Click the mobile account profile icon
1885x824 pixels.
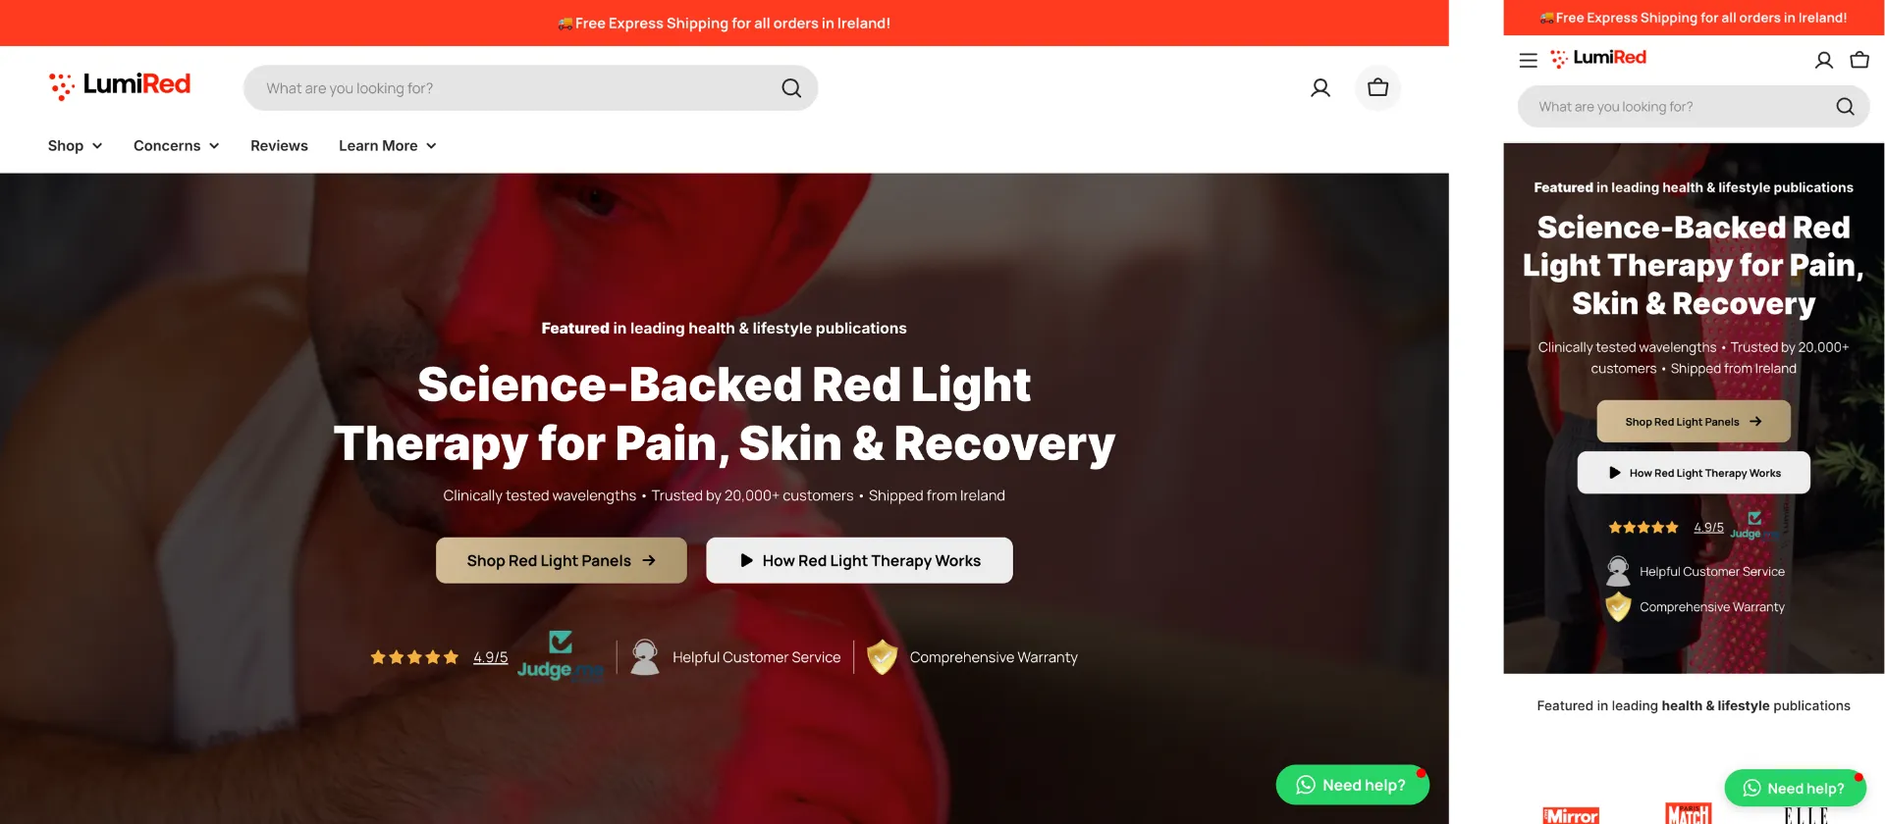(x=1823, y=60)
